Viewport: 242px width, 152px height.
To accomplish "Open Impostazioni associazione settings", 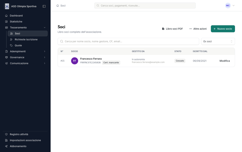I will pyautogui.click(x=25, y=140).
